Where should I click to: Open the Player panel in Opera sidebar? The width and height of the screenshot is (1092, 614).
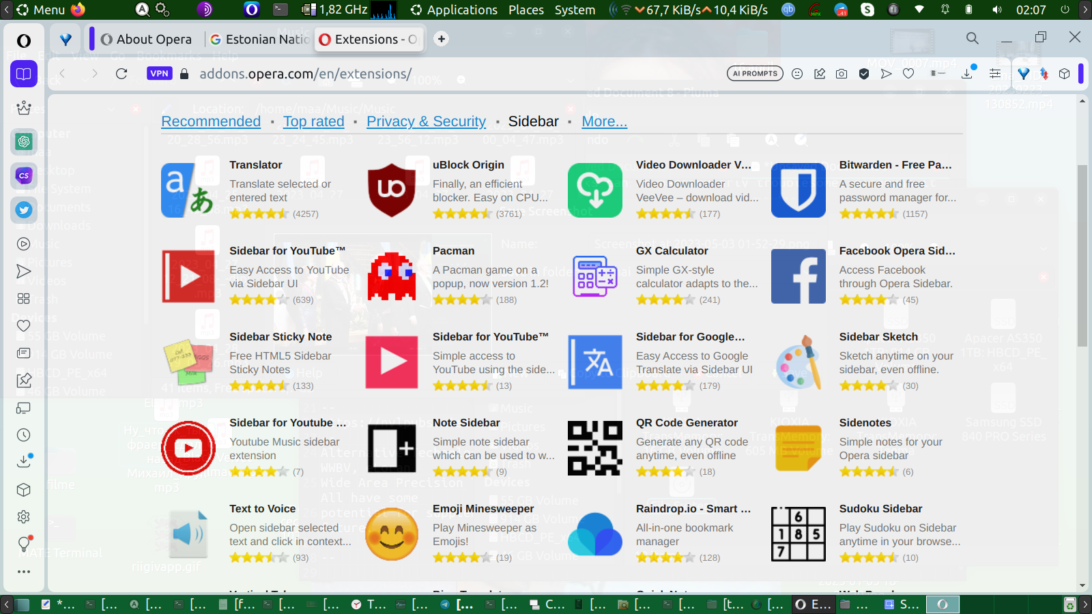tap(24, 244)
